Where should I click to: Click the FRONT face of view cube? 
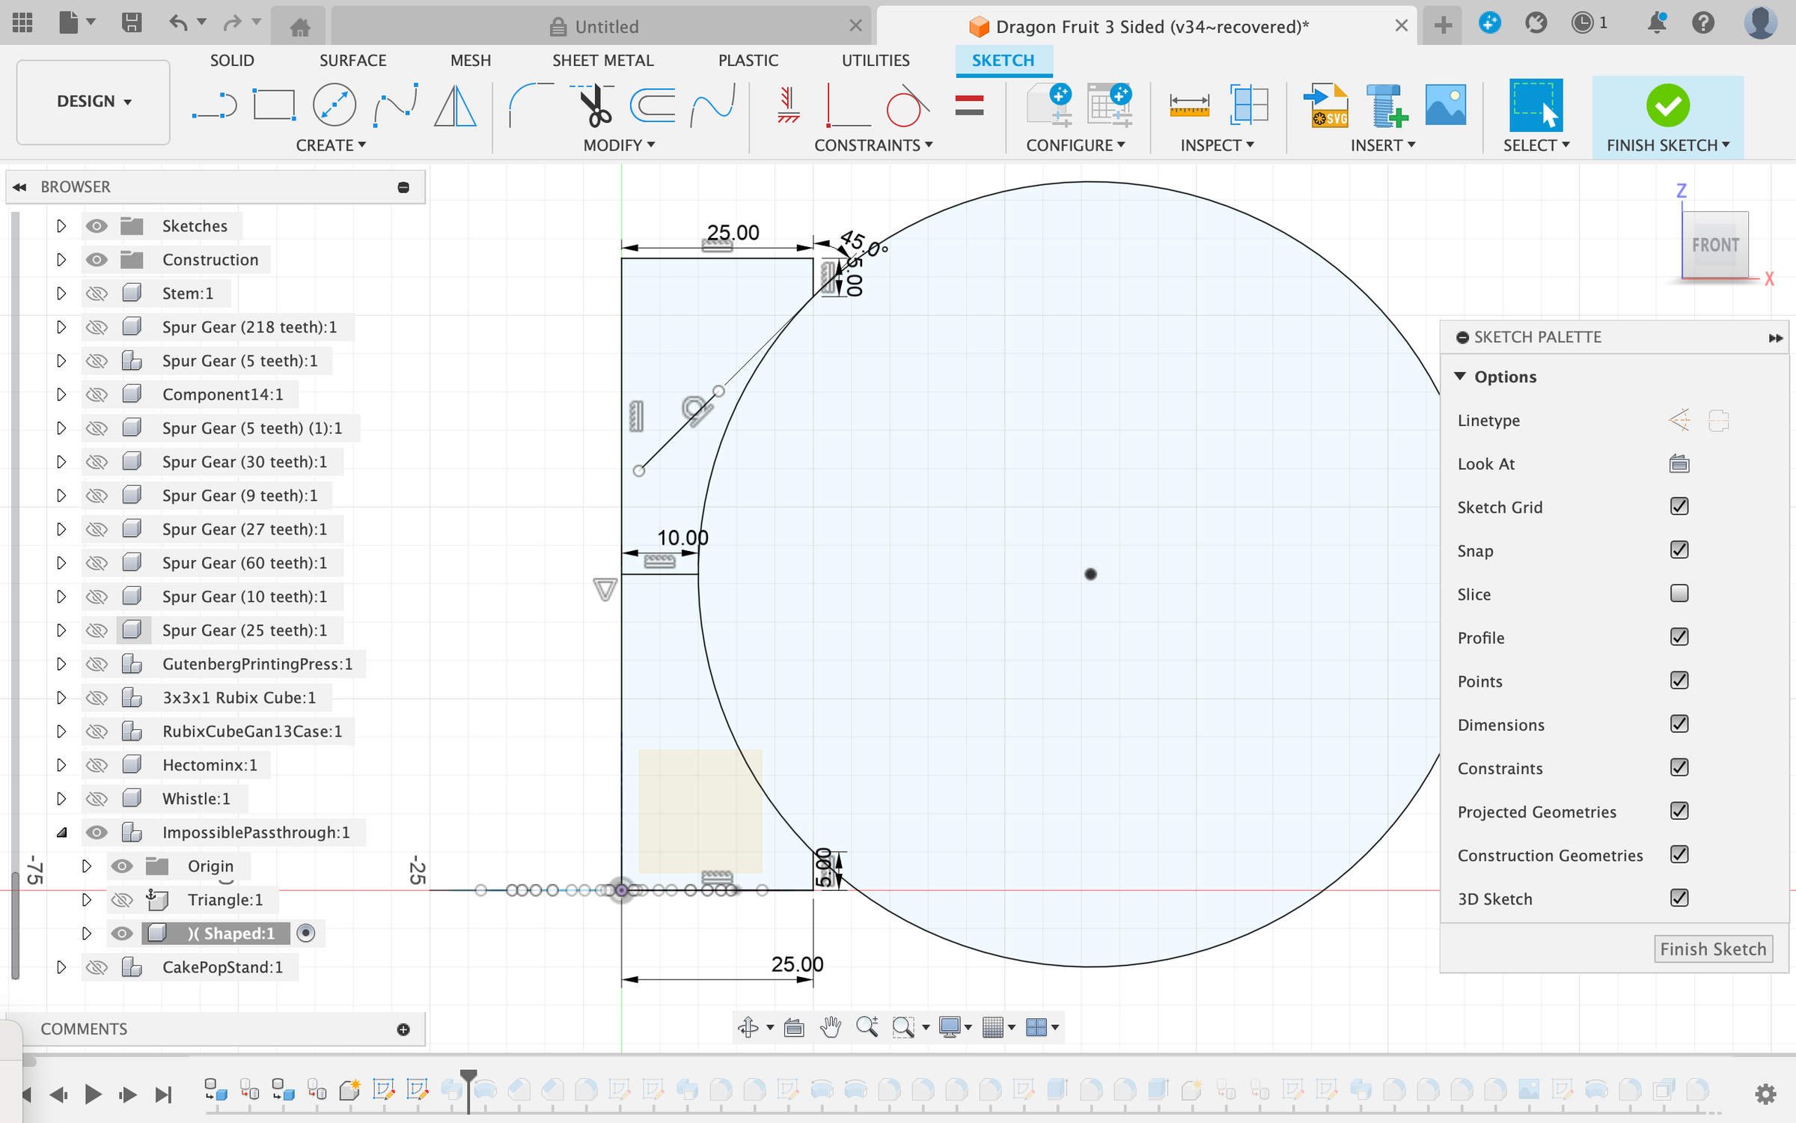tap(1714, 245)
